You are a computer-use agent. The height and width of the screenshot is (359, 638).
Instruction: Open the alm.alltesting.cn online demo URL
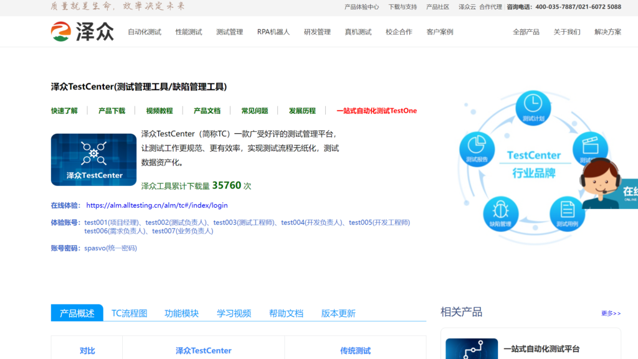click(x=157, y=205)
